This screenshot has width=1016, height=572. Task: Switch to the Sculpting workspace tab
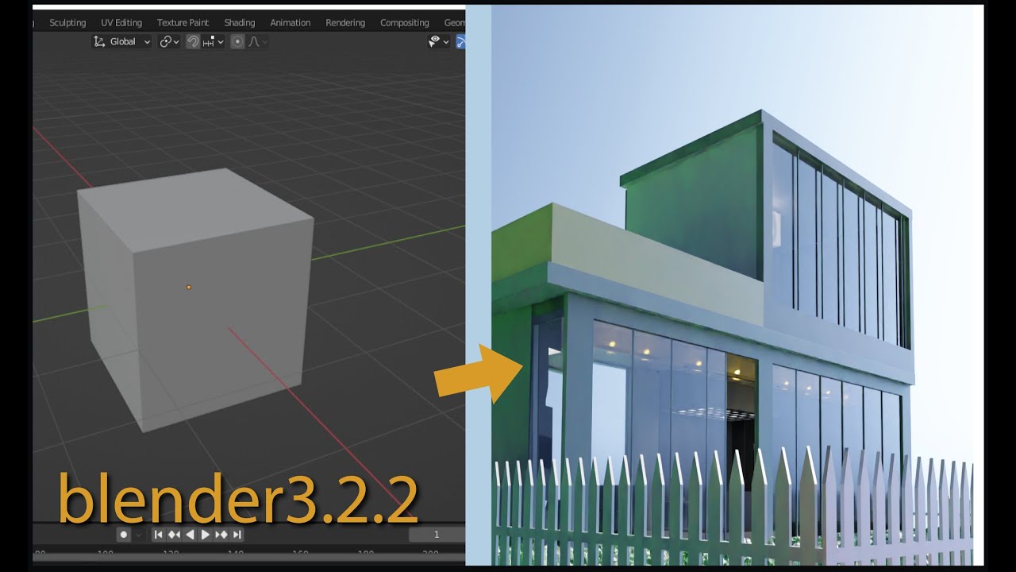67,23
